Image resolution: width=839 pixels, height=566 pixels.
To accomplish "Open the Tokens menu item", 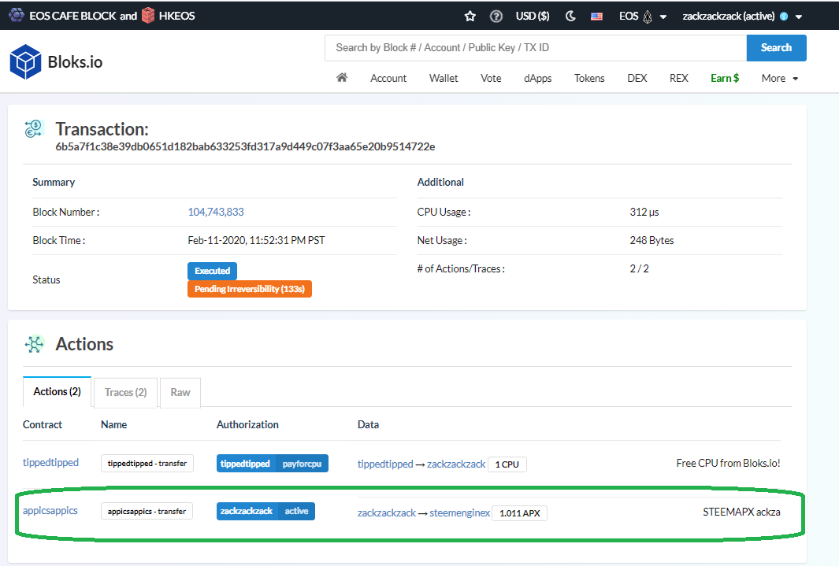I will (589, 79).
